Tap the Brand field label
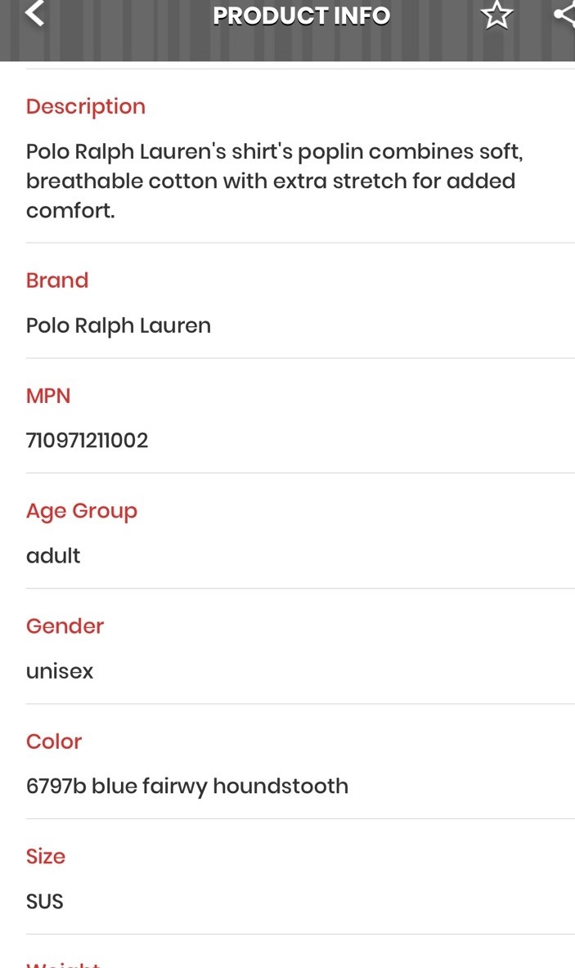Screen dimensions: 575x968 point(57,280)
